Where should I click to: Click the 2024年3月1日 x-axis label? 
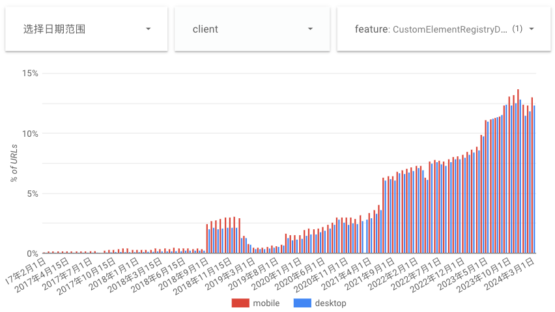[509, 274]
